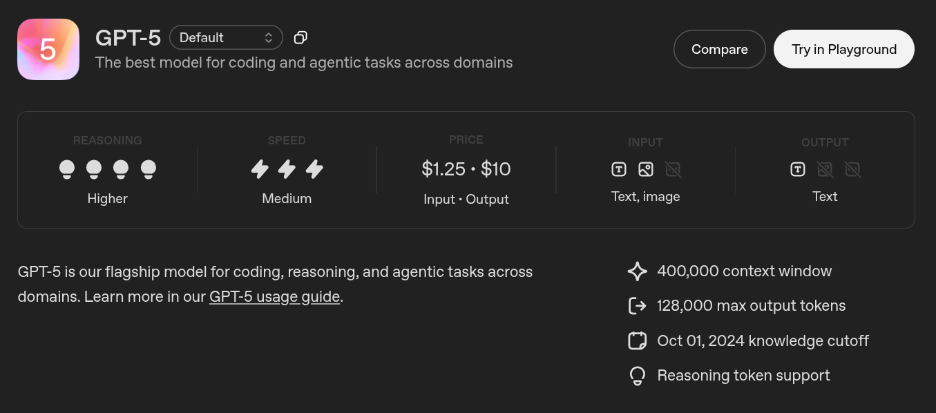Click 'Reasoning token support' text
The height and width of the screenshot is (413, 936).
click(744, 376)
